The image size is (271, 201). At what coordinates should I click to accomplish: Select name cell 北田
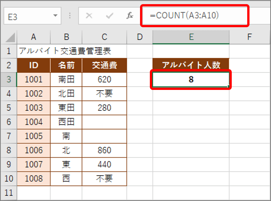point(66,94)
